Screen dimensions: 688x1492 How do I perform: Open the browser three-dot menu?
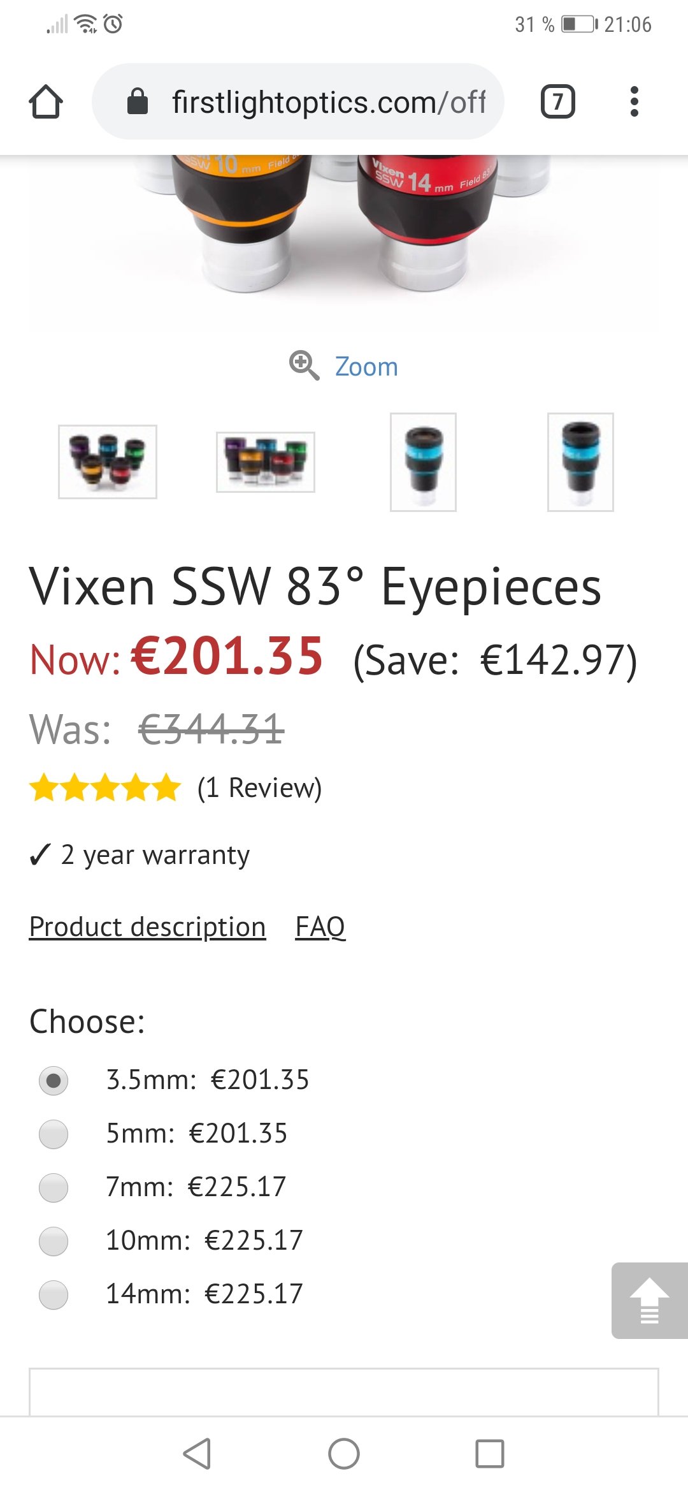point(634,102)
